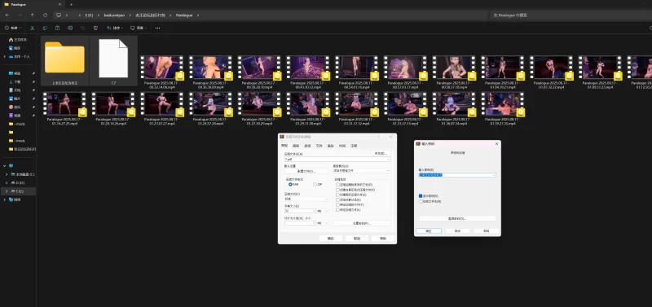Click the Profiles button in archive dialog
The image size is (652, 307).
pyautogui.click(x=306, y=171)
